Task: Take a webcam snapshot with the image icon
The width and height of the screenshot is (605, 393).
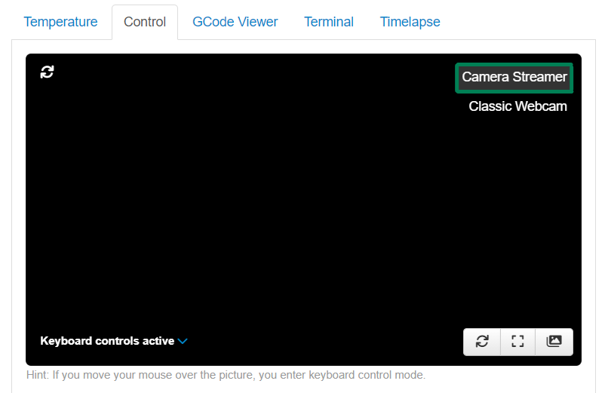Action: (x=554, y=341)
